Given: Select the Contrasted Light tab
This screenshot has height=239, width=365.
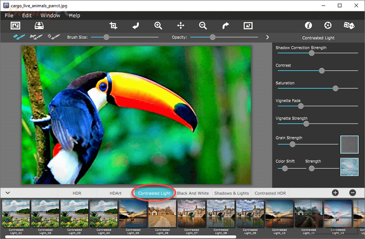Looking at the screenshot, I should tap(154, 193).
